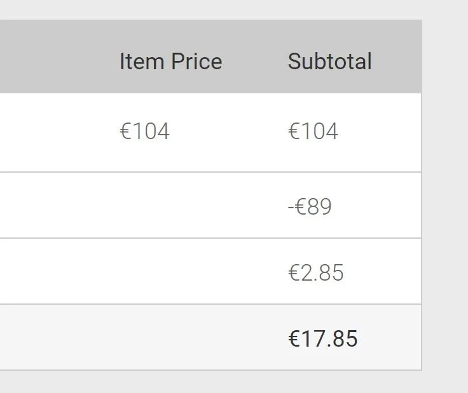Click page background above the table header
The image size is (468, 393).
(209, 10)
